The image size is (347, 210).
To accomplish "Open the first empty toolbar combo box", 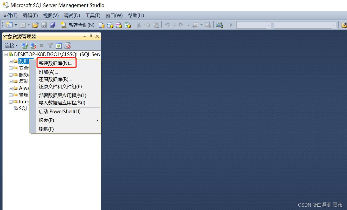I will click(254, 25).
